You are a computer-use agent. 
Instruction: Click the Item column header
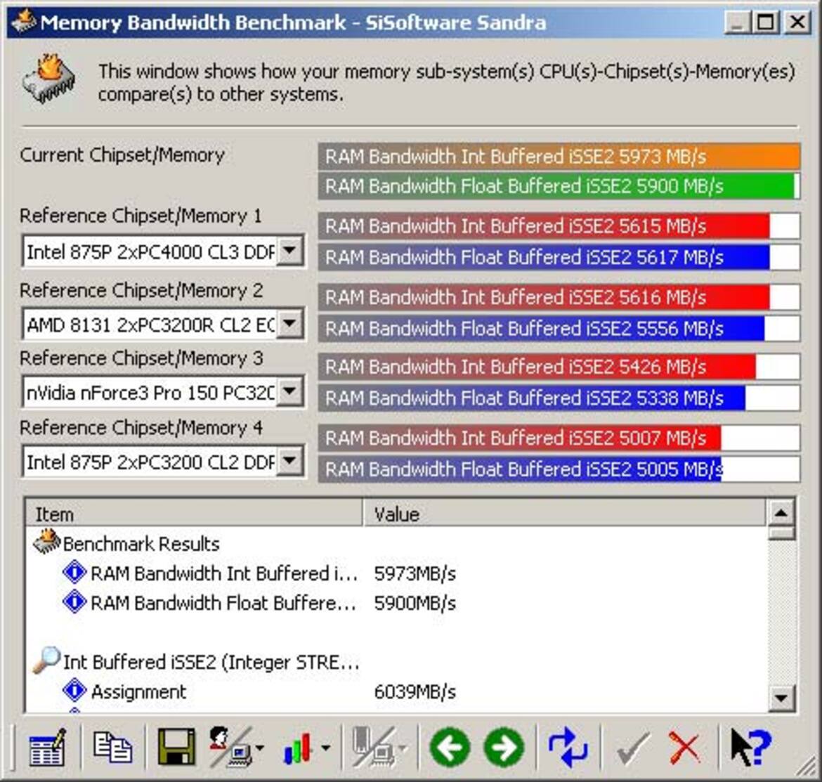(194, 514)
